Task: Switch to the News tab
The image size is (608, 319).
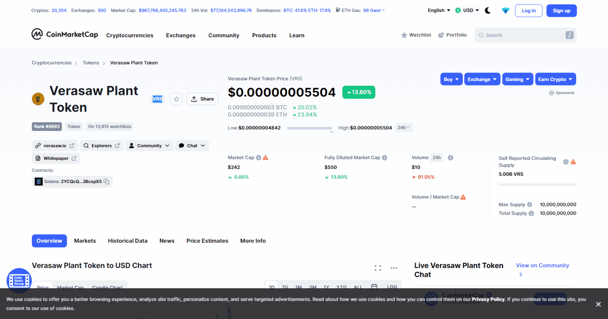Action: click(167, 241)
